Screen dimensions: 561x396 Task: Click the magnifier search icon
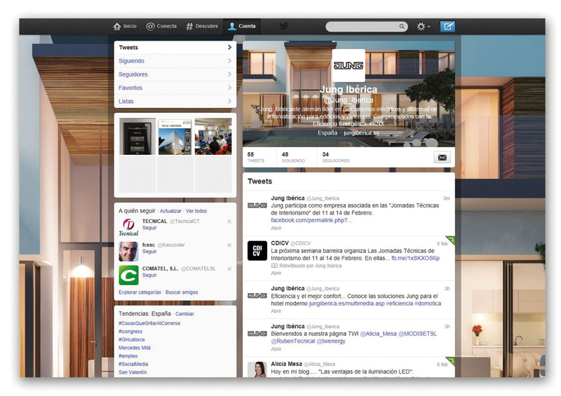402,27
